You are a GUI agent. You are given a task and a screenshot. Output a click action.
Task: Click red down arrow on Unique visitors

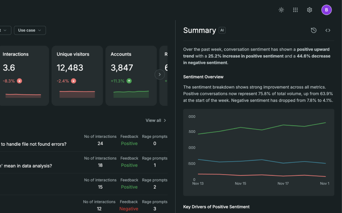click(73, 81)
